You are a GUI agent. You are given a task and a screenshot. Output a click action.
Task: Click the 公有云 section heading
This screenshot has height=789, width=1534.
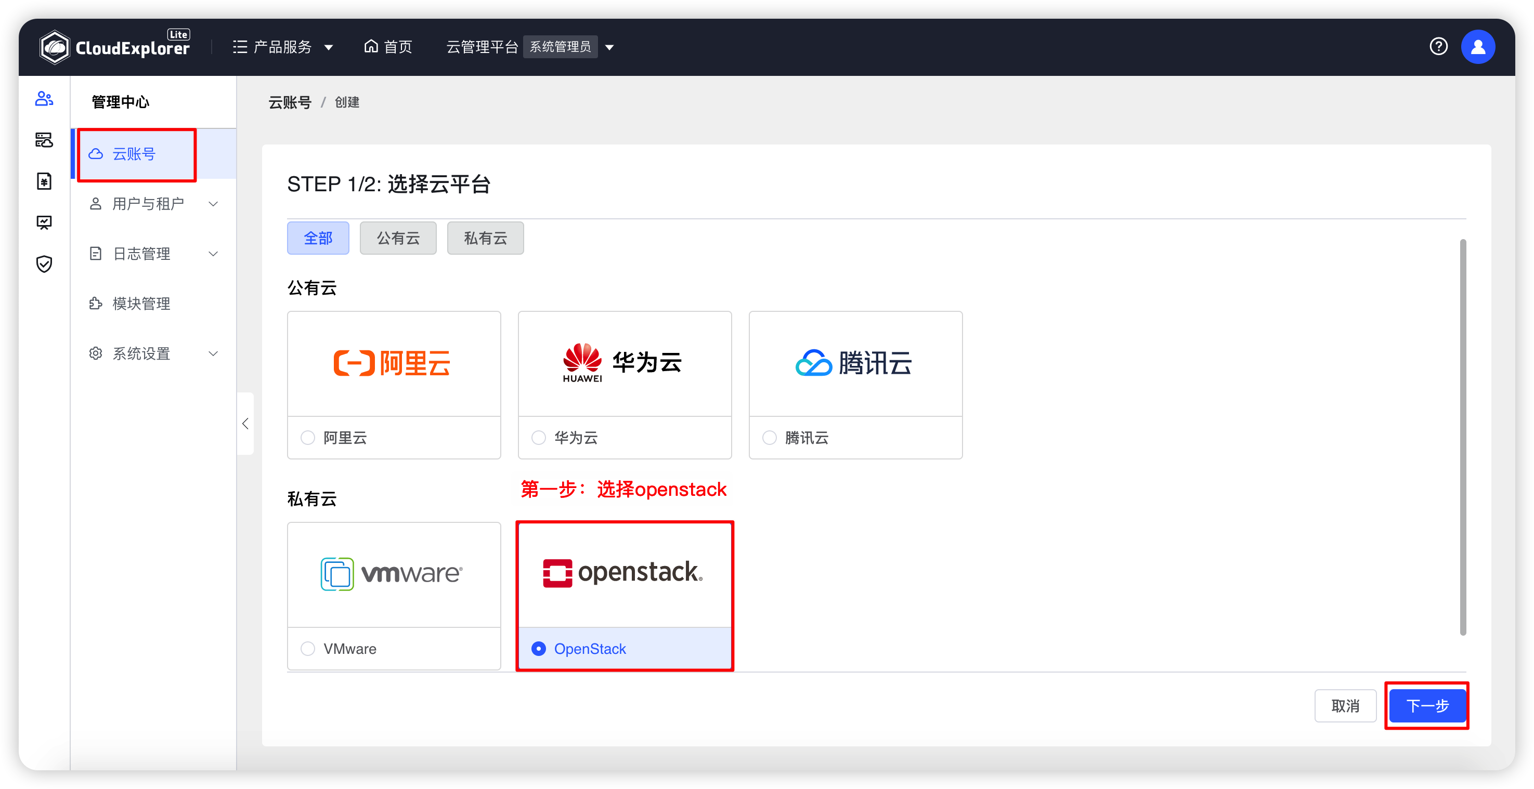pyautogui.click(x=312, y=288)
